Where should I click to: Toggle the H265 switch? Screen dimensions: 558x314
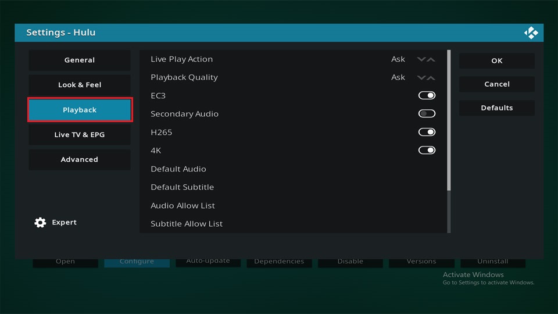[x=427, y=132]
